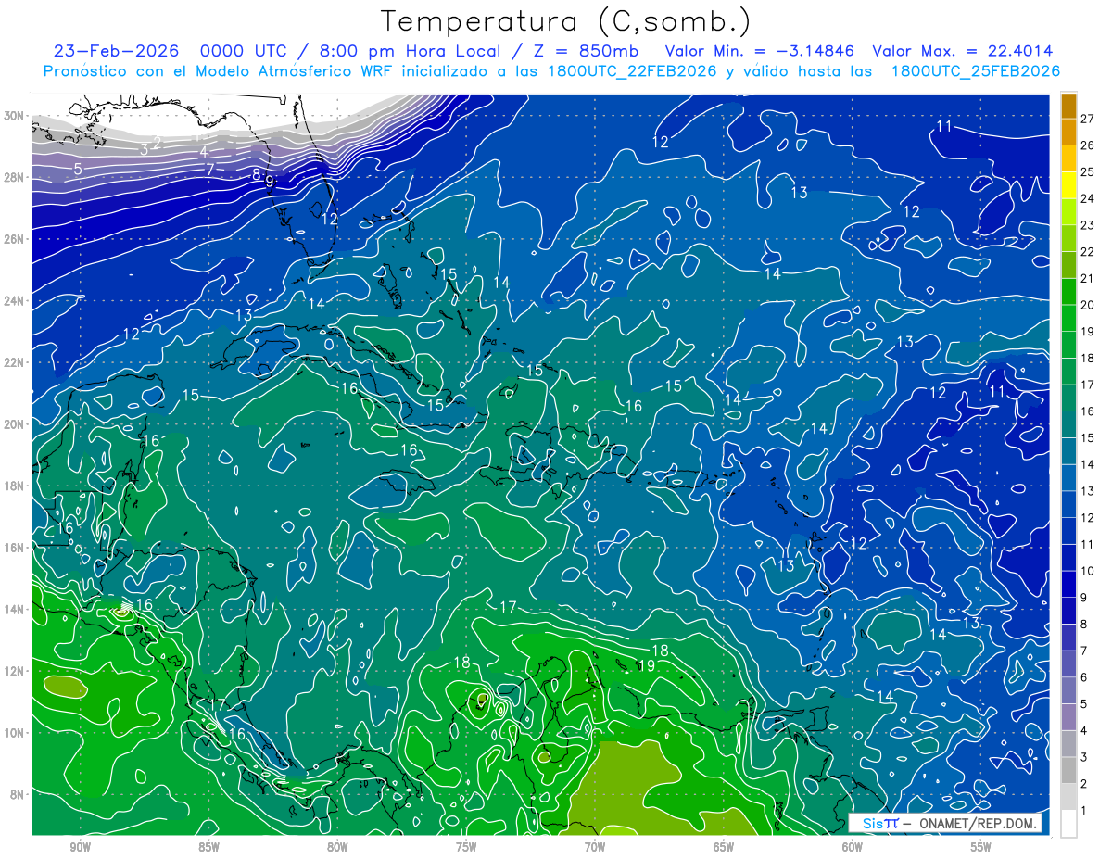Click the 22N latitude axis label
This screenshot has width=1112, height=859.
[x=14, y=362]
